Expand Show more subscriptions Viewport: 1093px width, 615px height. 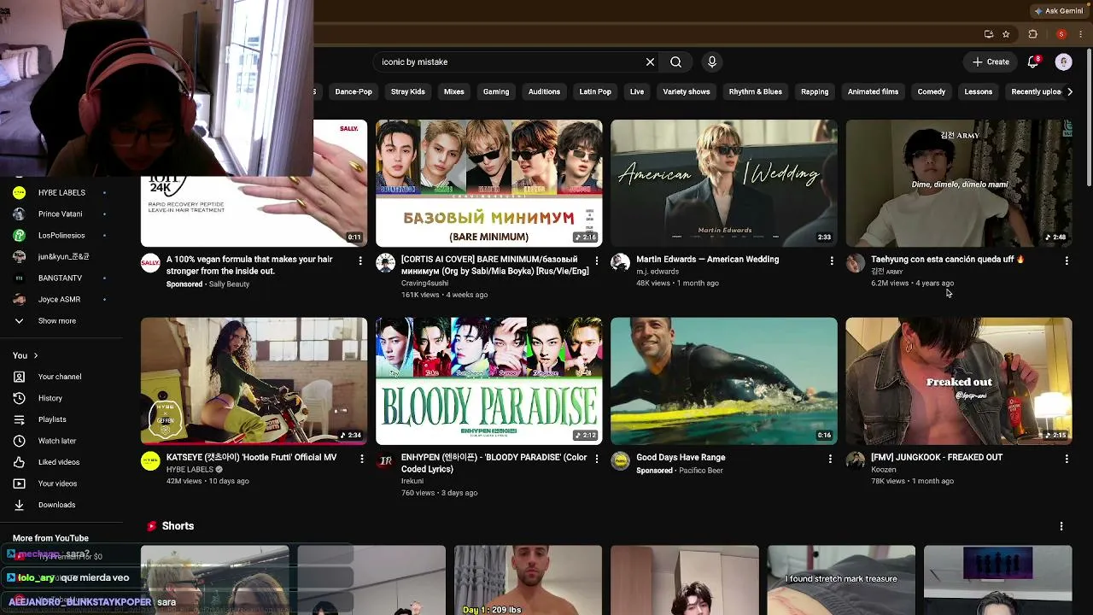coord(61,321)
